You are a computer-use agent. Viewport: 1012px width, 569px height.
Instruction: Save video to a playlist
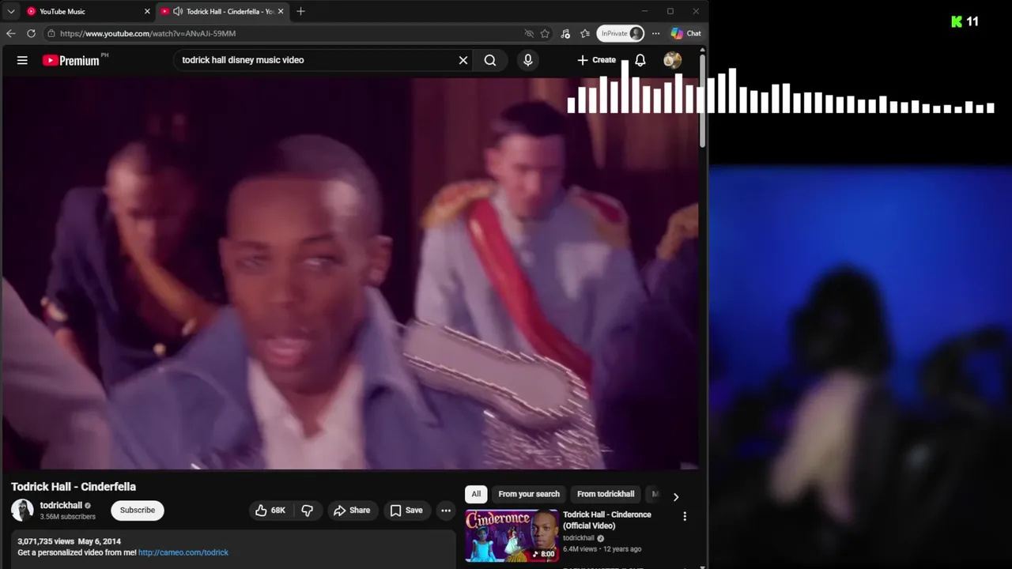coord(406,511)
